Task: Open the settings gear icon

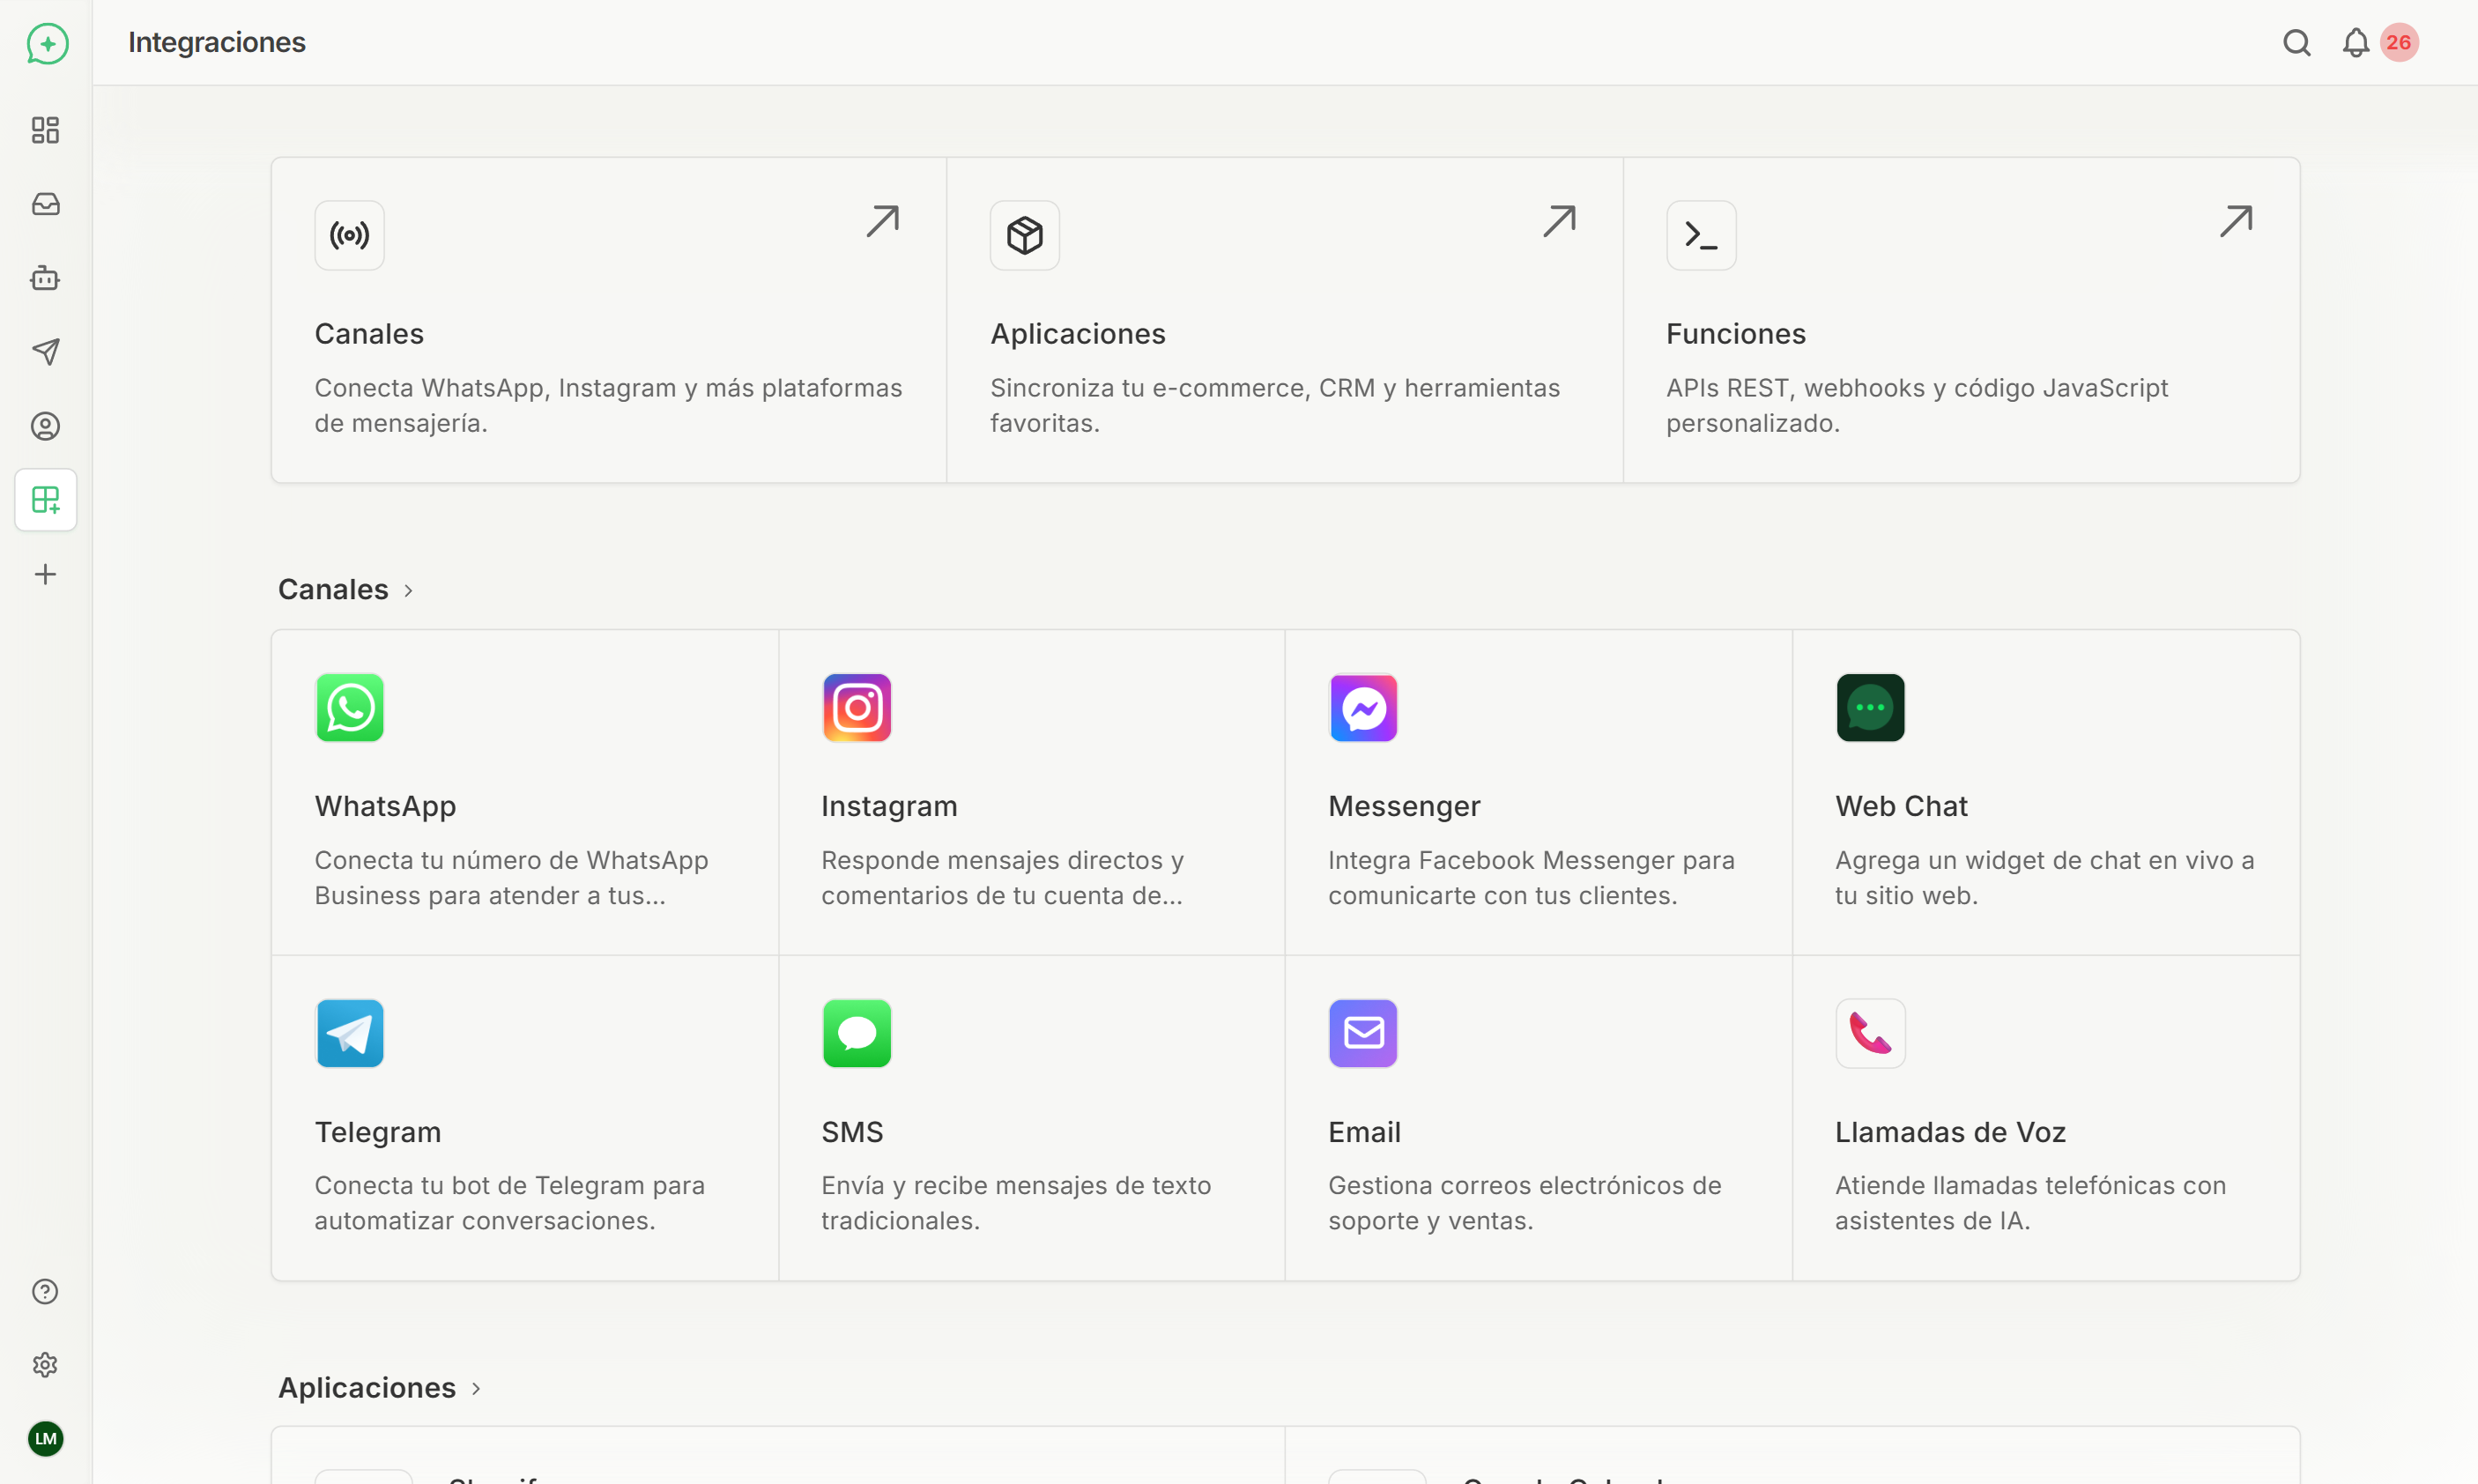Action: click(x=46, y=1365)
